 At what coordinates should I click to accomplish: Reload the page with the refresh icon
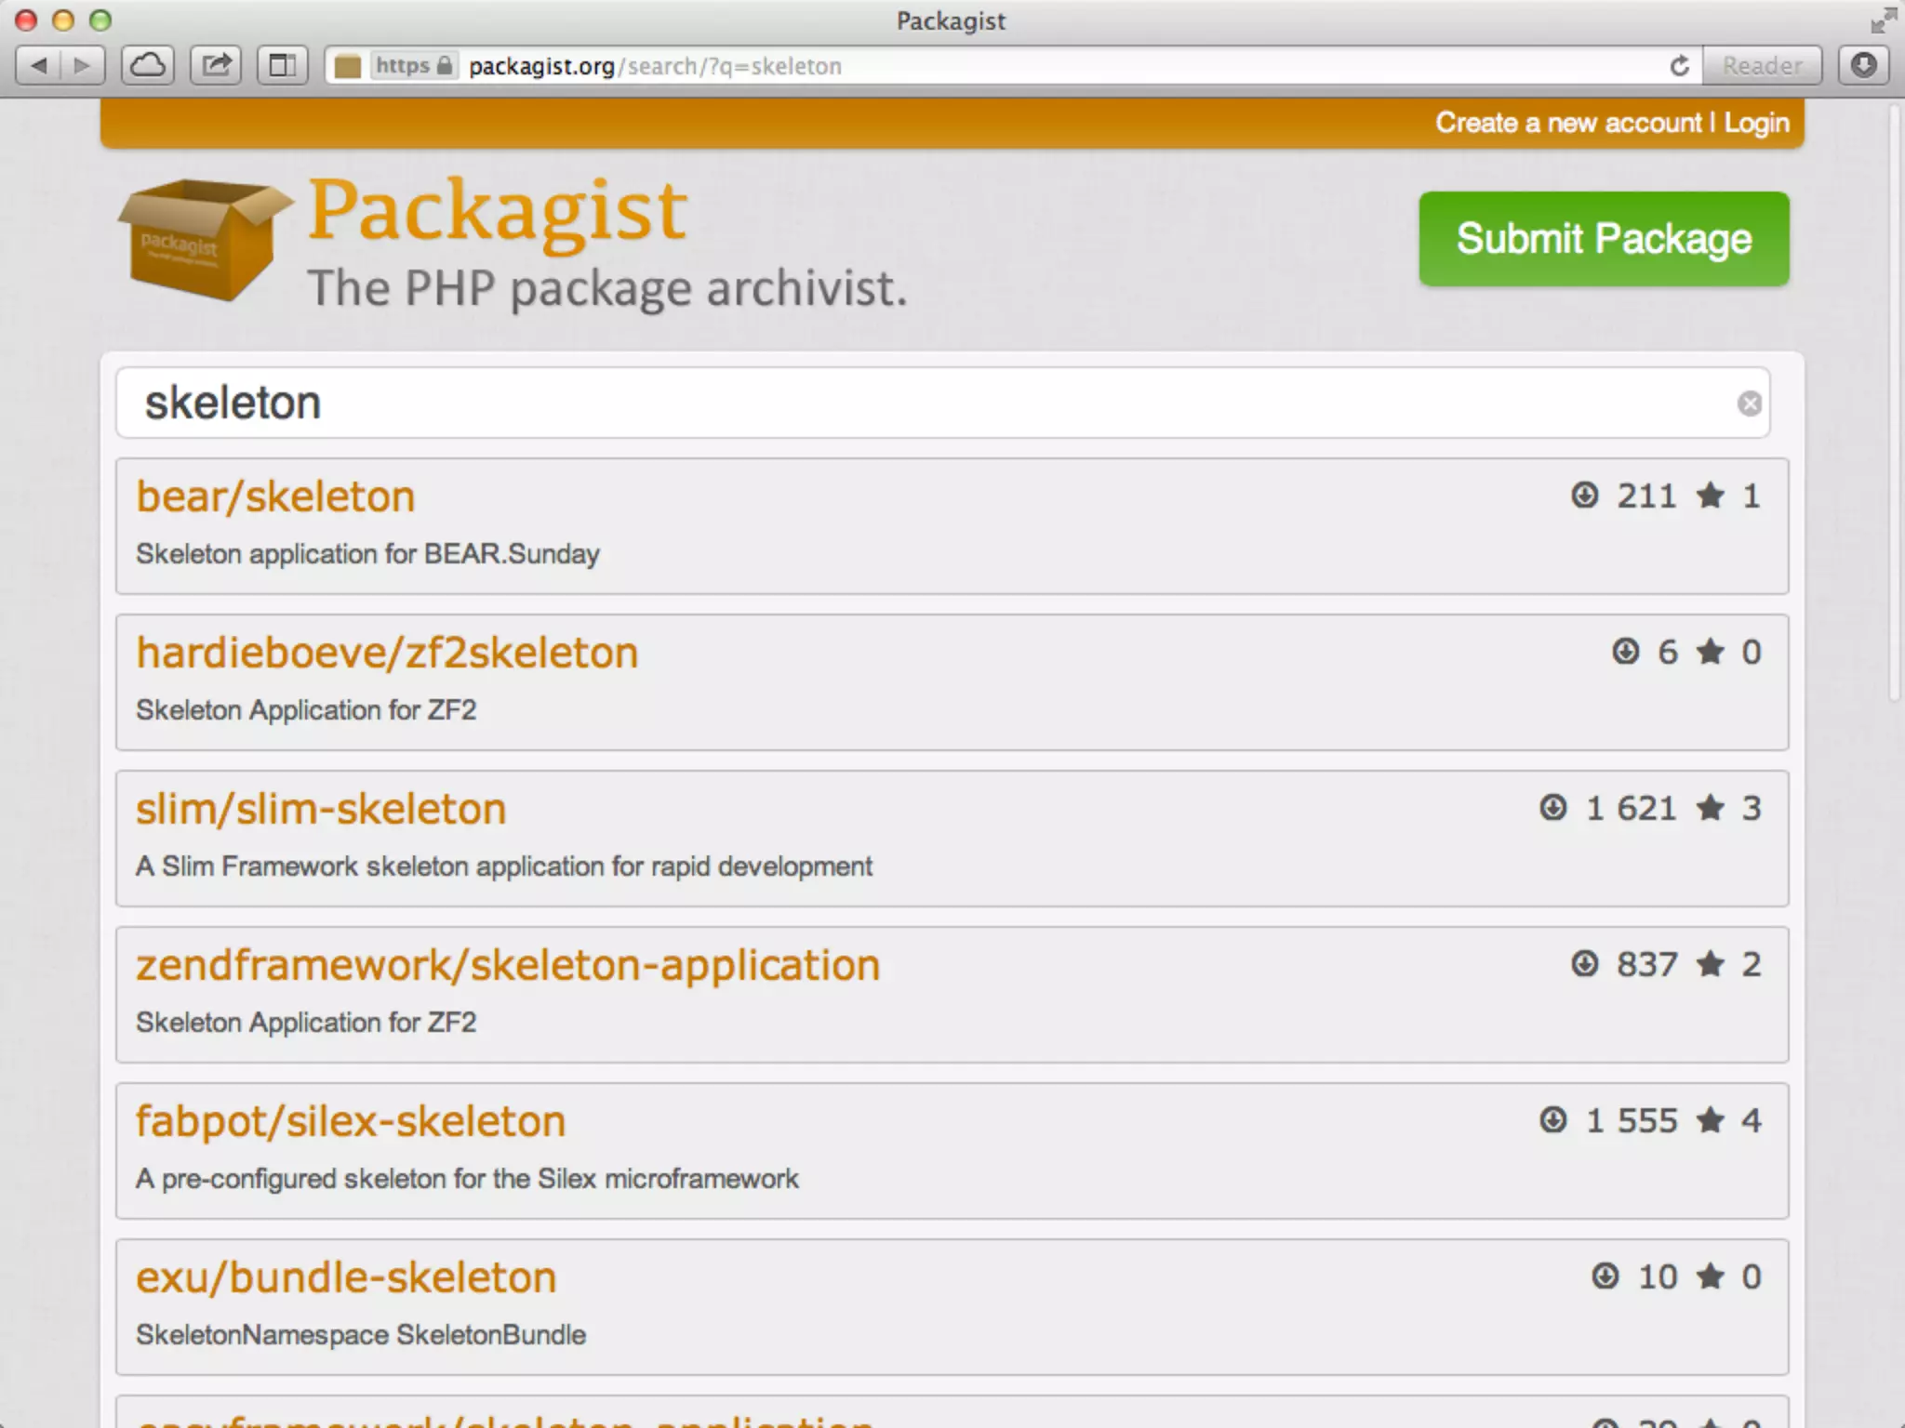pos(1679,66)
